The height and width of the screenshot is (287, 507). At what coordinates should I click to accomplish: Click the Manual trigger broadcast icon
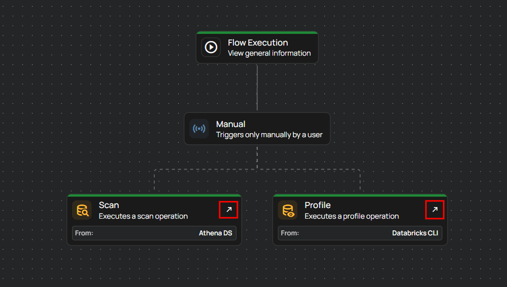pyautogui.click(x=199, y=129)
